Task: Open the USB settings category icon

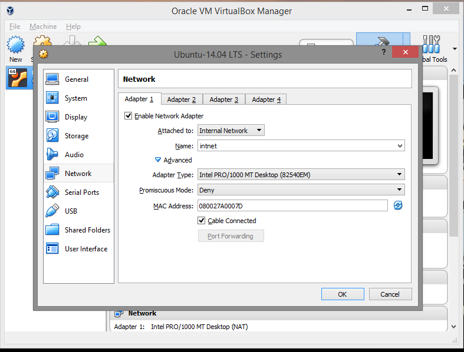Action: pyautogui.click(x=52, y=211)
